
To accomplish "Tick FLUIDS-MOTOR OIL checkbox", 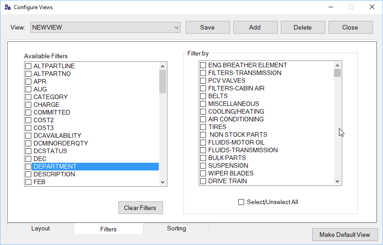I will pyautogui.click(x=203, y=142).
